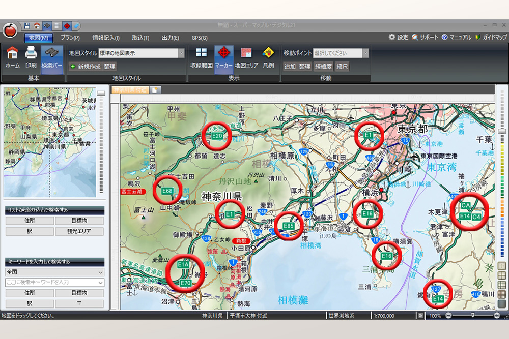Open マニュアル manual help
509x339 pixels.
pos(457,37)
